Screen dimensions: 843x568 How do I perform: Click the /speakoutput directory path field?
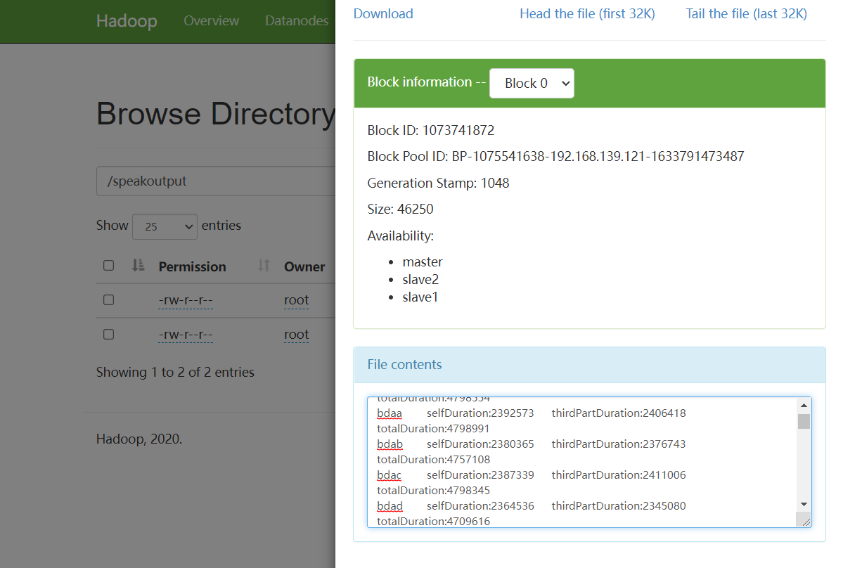pos(216,181)
